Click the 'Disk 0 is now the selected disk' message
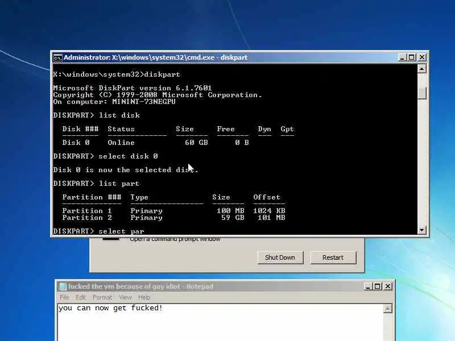The width and height of the screenshot is (455, 341). coord(126,169)
